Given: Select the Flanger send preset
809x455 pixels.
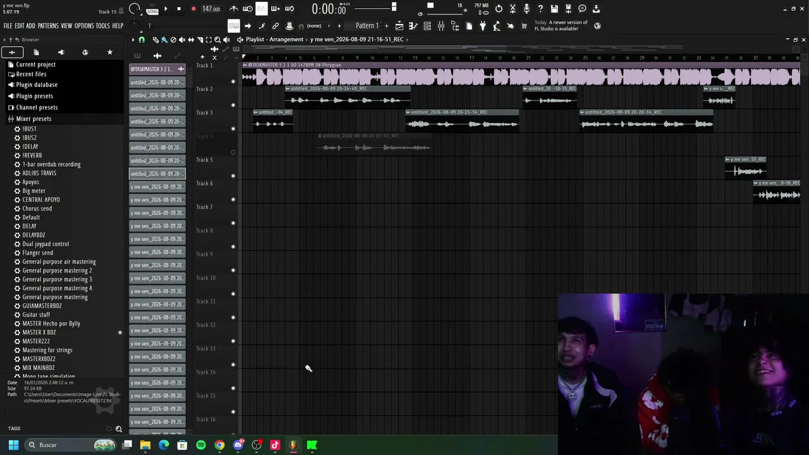Looking at the screenshot, I should tap(37, 253).
